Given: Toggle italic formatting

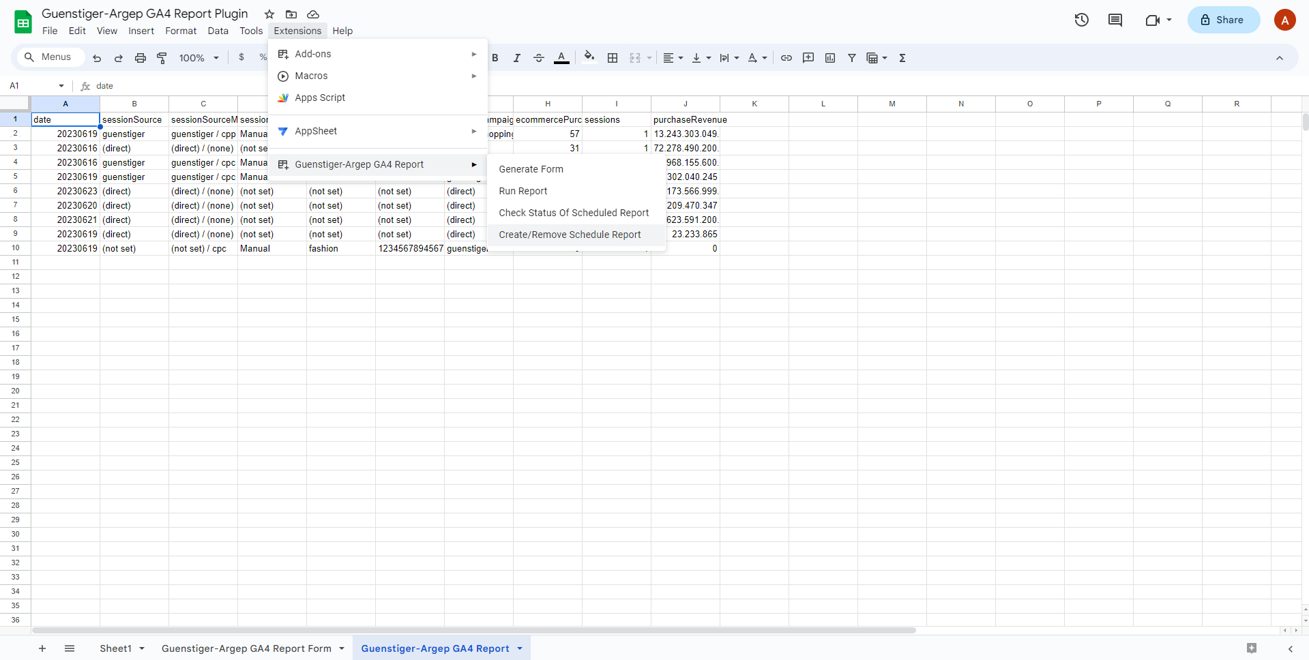Looking at the screenshot, I should [x=517, y=58].
